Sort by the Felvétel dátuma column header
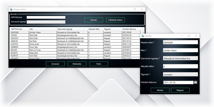The height and width of the screenshot is (107, 214). 131,29
